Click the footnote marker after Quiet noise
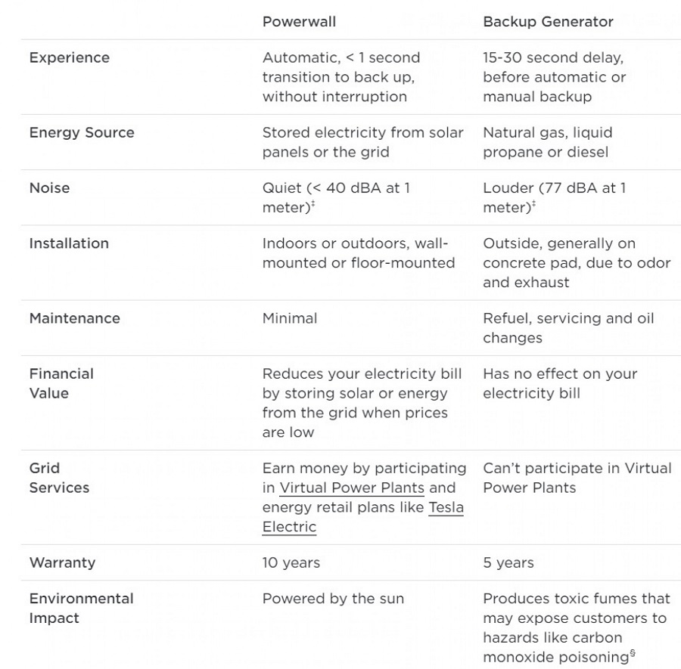681x669 pixels. click(313, 204)
